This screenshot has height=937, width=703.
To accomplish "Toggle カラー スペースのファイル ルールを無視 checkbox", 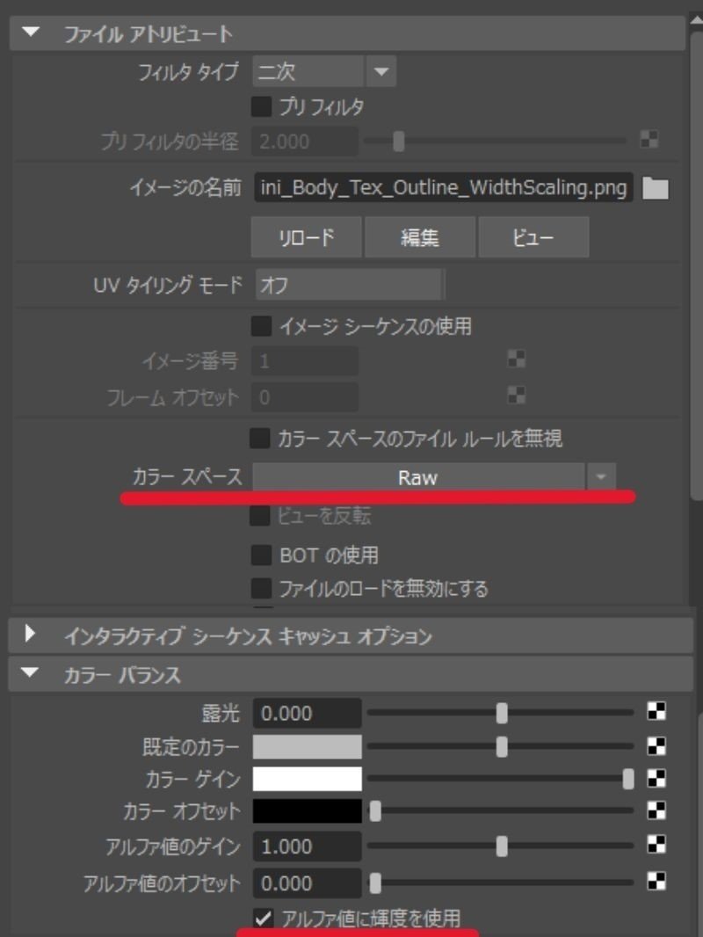I will pos(259,438).
